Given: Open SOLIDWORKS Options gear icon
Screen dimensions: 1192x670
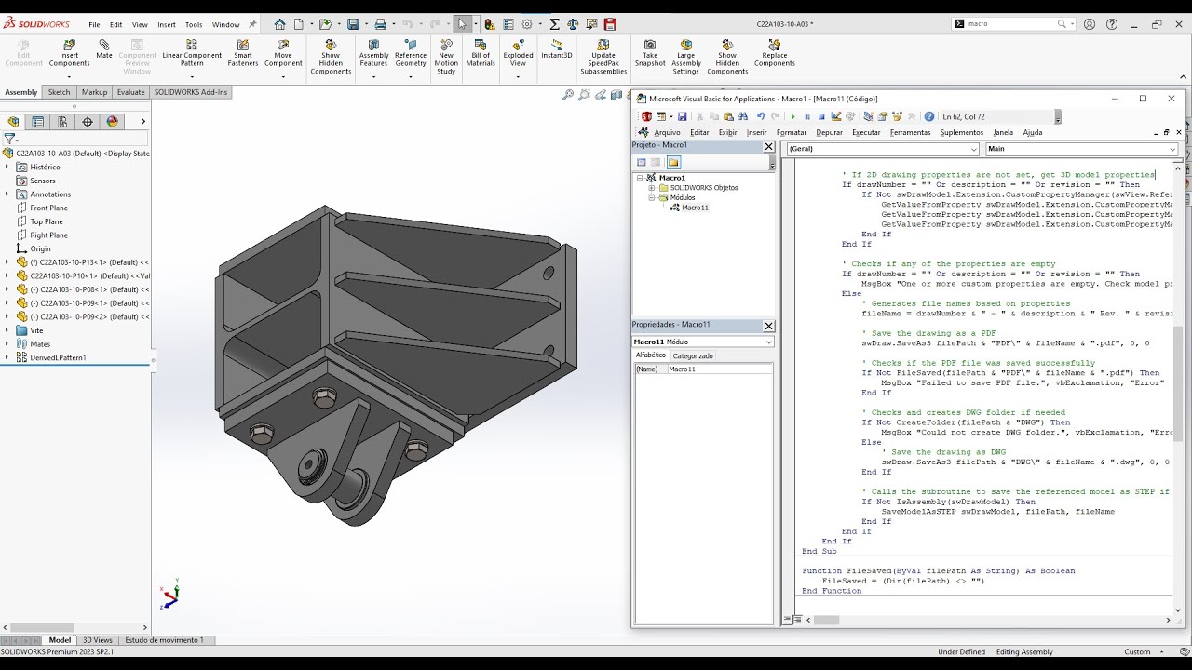Looking at the screenshot, I should coord(527,24).
